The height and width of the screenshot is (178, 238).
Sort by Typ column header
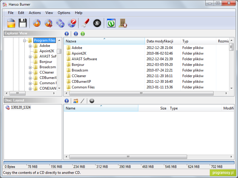tap(198, 41)
